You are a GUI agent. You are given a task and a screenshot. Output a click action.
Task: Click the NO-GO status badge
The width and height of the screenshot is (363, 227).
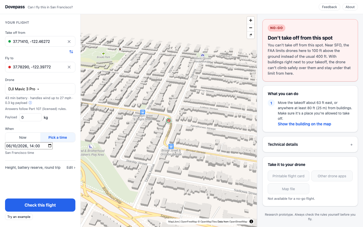(277, 28)
